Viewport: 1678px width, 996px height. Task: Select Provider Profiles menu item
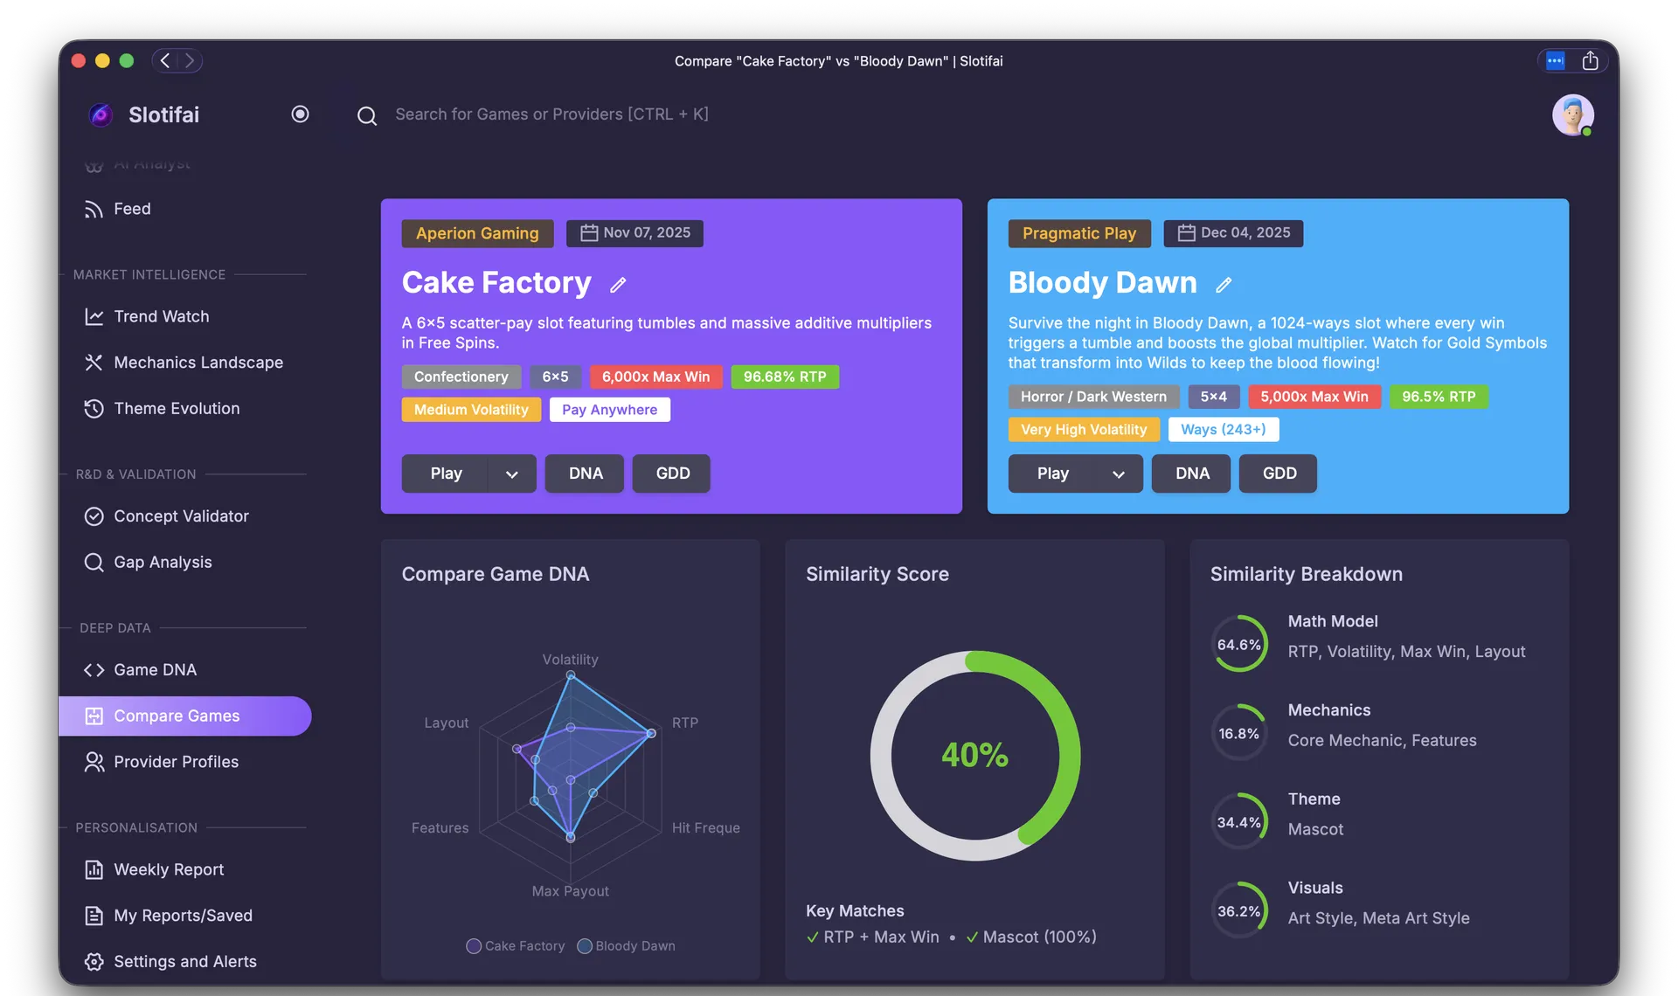[176, 762]
